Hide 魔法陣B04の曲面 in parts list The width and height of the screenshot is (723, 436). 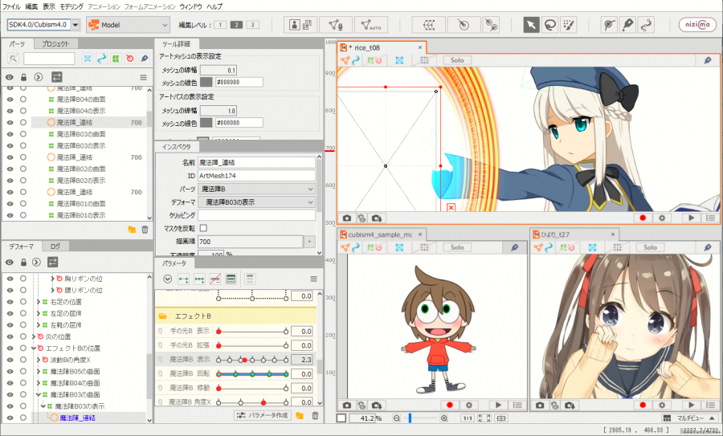click(x=10, y=99)
